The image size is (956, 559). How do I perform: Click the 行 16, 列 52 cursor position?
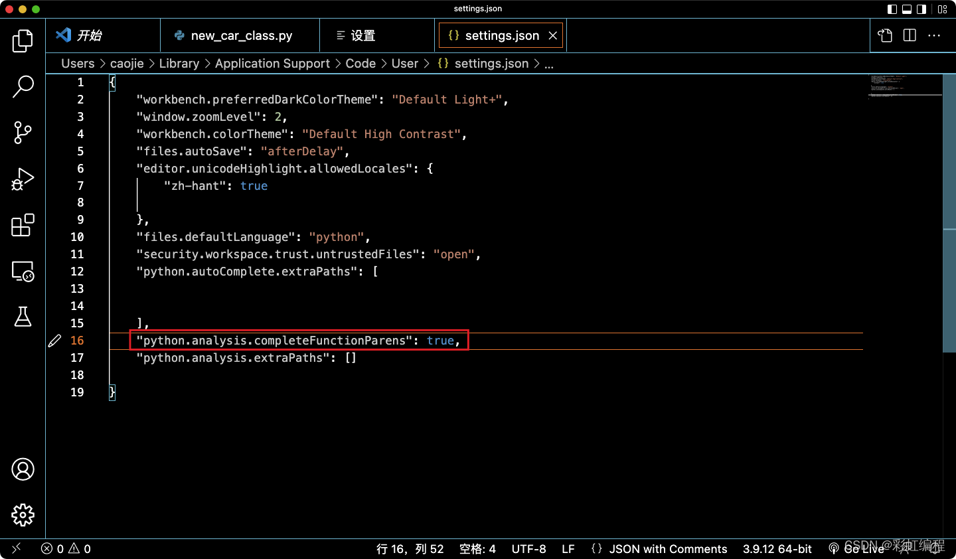[410, 549]
